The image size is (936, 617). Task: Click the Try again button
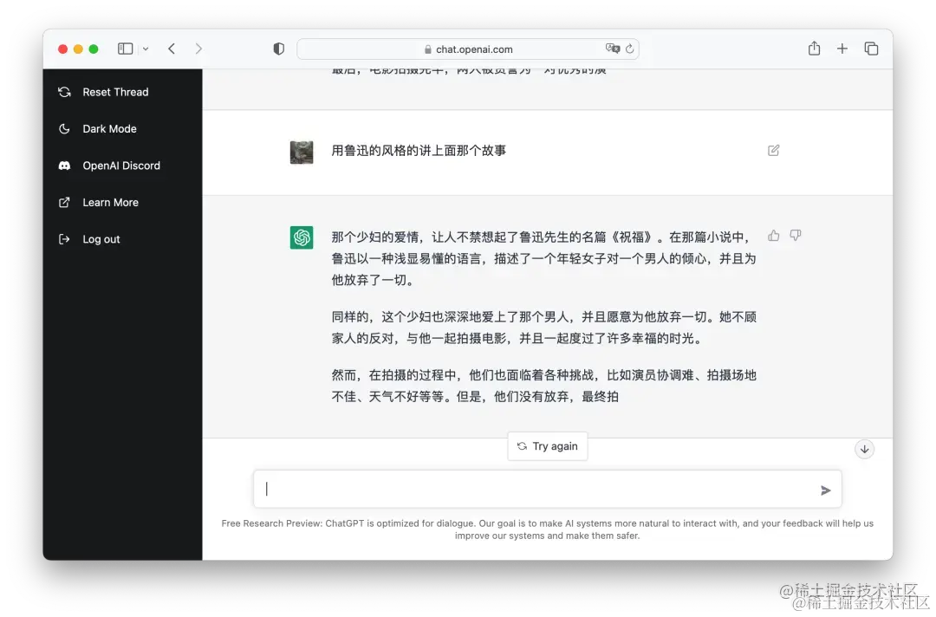pos(548,446)
